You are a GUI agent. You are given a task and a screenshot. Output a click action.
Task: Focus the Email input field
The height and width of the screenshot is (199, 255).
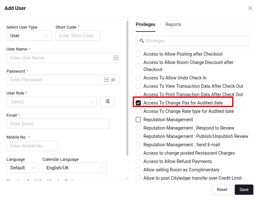[x=58, y=124]
